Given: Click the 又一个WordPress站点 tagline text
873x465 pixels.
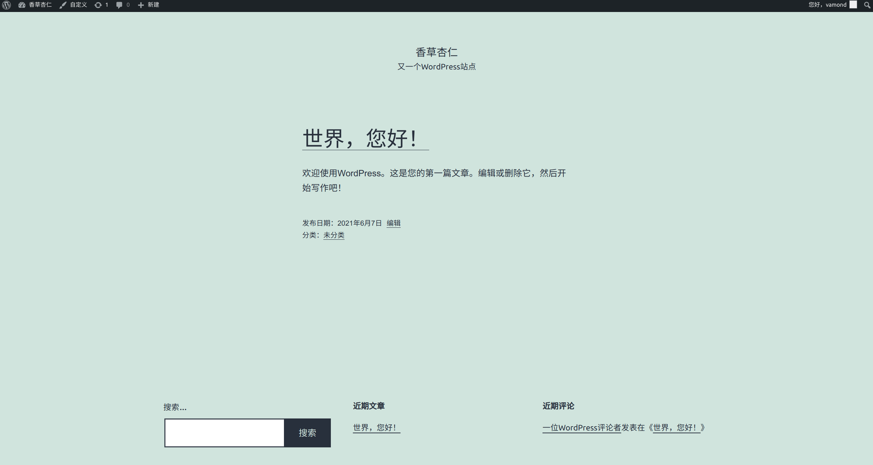Looking at the screenshot, I should coord(437,67).
